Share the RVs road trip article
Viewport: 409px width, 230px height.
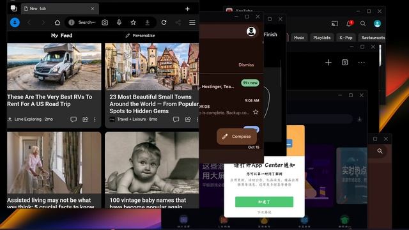pyautogui.click(x=85, y=119)
